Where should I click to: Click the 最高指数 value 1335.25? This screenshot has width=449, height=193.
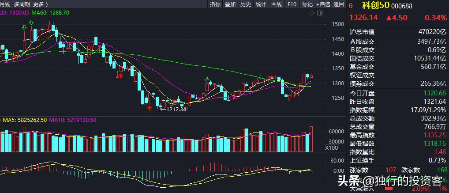[x=434, y=135]
